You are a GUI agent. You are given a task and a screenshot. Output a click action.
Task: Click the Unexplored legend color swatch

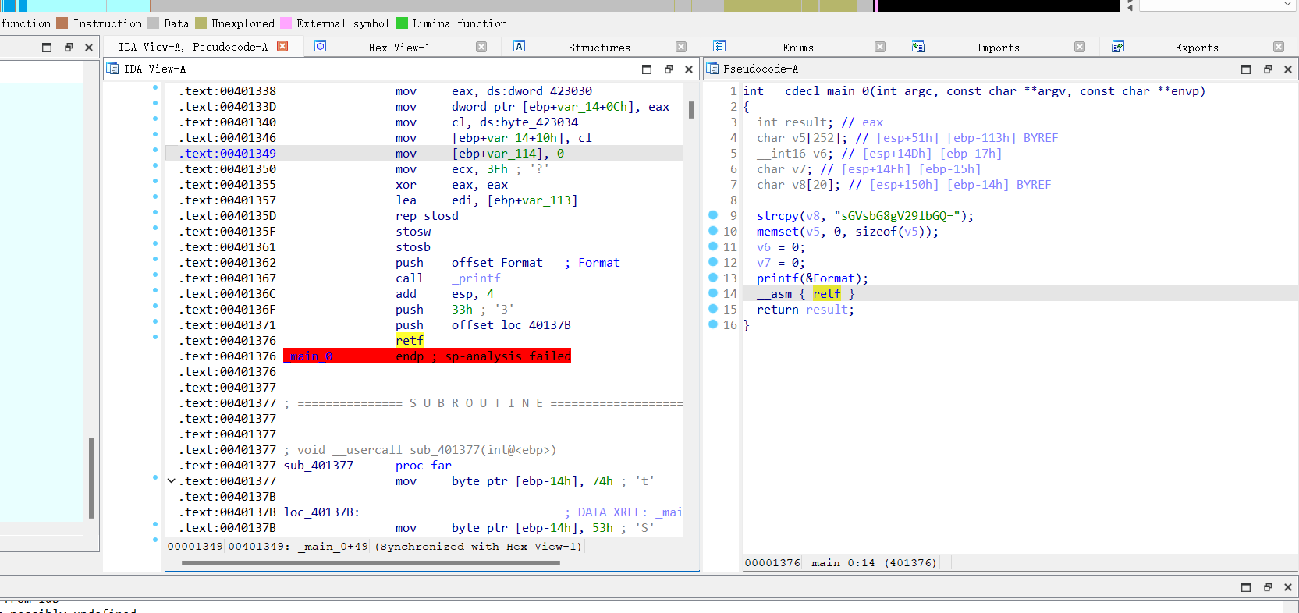point(201,23)
